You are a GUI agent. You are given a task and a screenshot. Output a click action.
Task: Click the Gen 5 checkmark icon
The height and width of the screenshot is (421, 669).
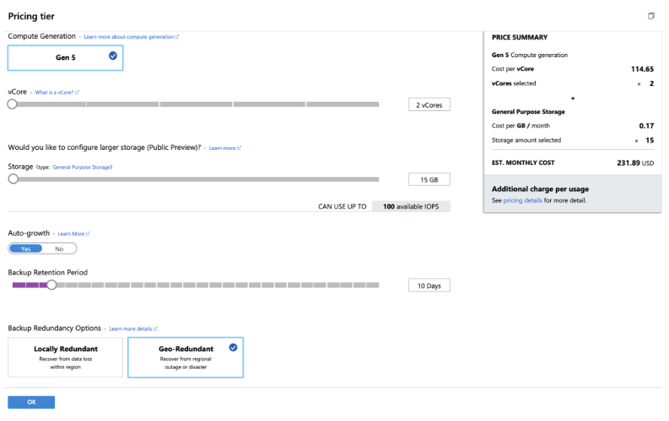(113, 56)
